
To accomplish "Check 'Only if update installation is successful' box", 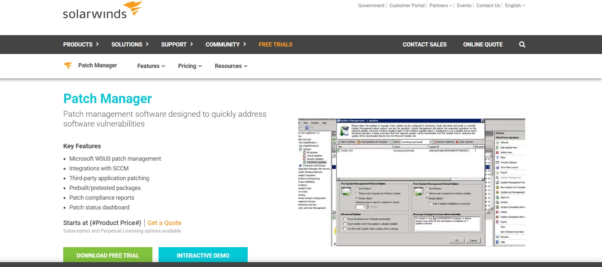I will pos(430,204).
